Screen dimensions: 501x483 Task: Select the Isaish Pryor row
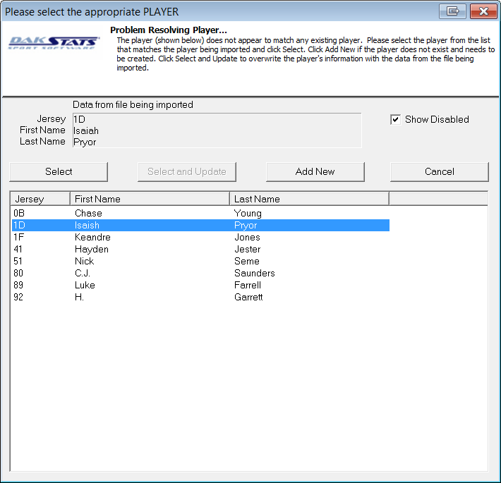(88, 226)
